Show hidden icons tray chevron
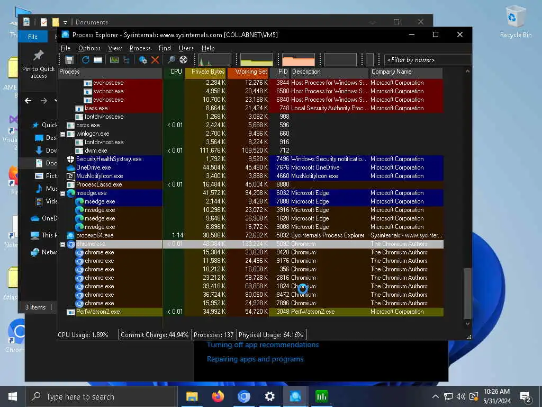Screen dimensions: 542x407 click(x=436, y=396)
